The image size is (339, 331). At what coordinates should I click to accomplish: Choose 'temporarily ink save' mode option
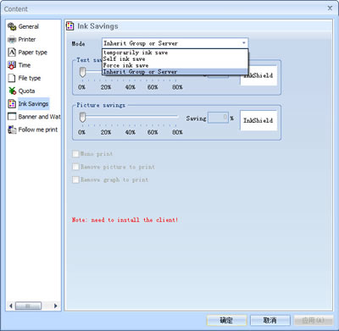[x=175, y=52]
